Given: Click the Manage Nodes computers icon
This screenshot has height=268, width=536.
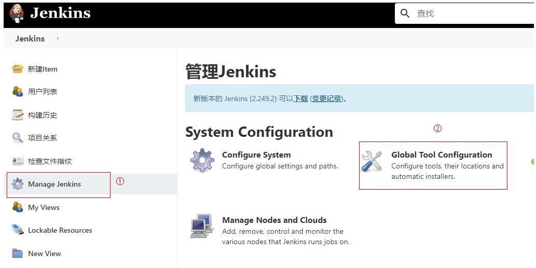Looking at the screenshot, I should [x=202, y=225].
